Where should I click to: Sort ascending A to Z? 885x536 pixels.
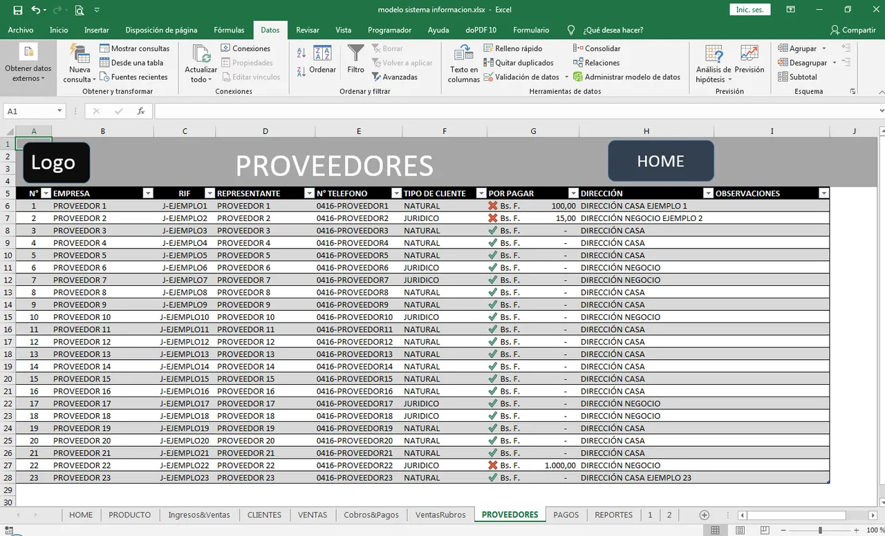coord(301,53)
